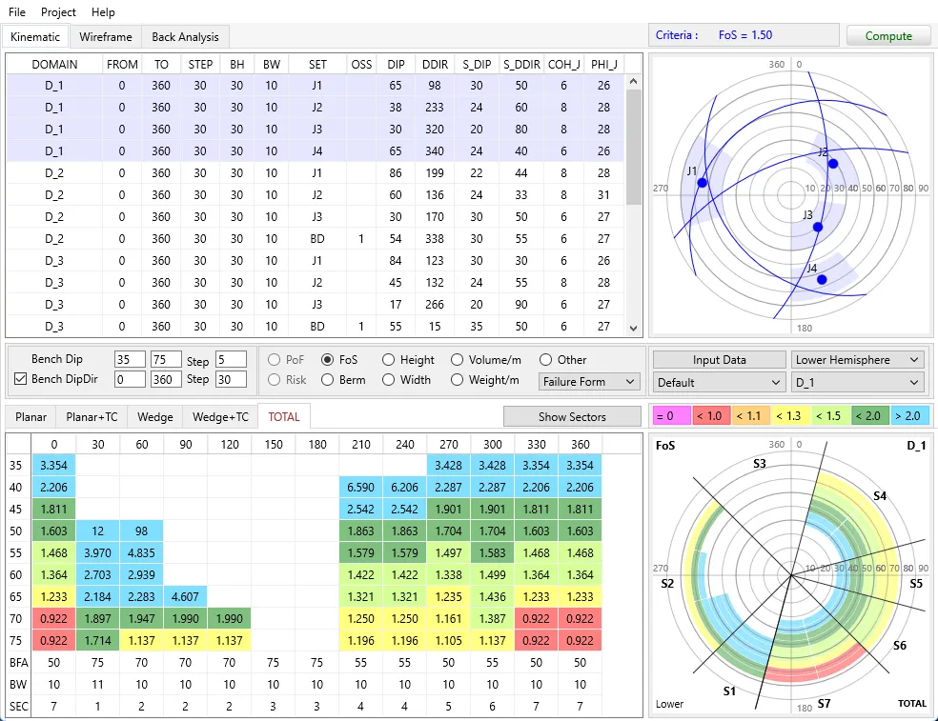Select the Berm radio button
The image size is (938, 721).
point(327,380)
